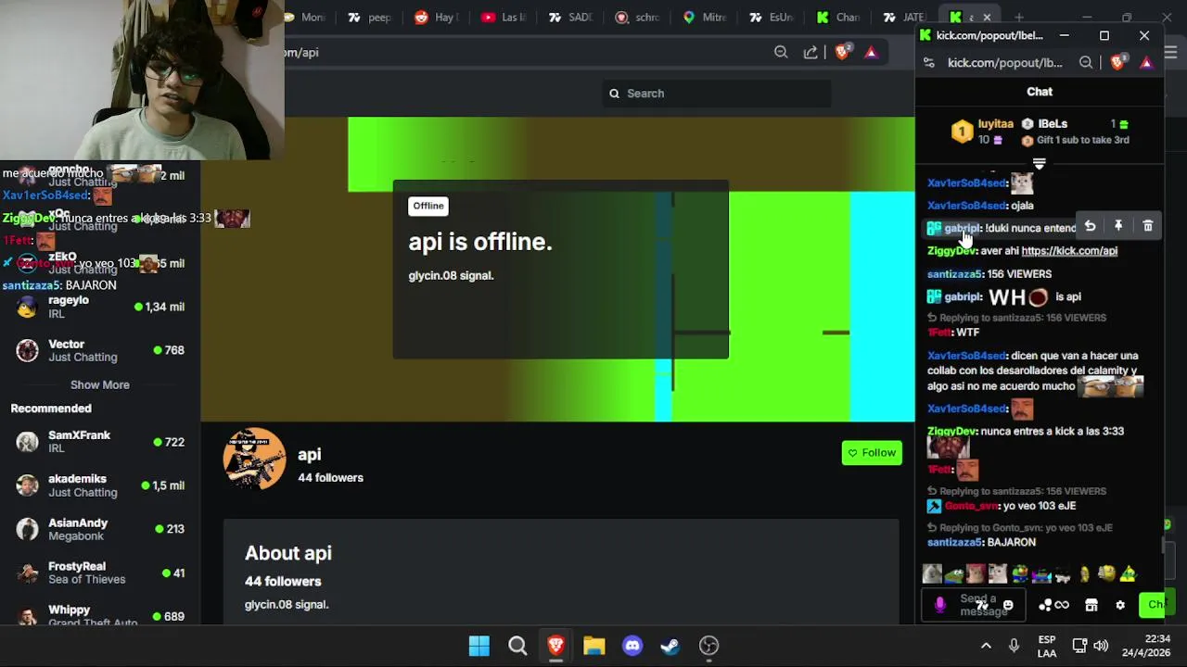The width and height of the screenshot is (1187, 667).
Task: Click popout address bar kick.com/popout URL
Action: [x=1005, y=63]
